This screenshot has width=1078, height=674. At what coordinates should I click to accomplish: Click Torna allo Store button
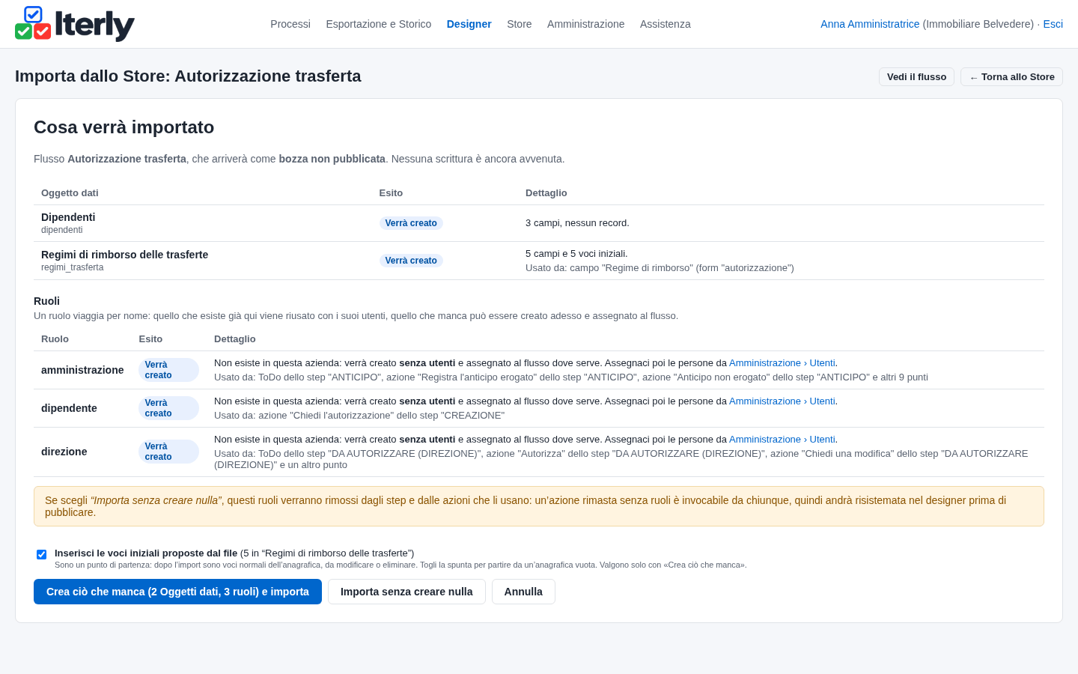(1011, 77)
